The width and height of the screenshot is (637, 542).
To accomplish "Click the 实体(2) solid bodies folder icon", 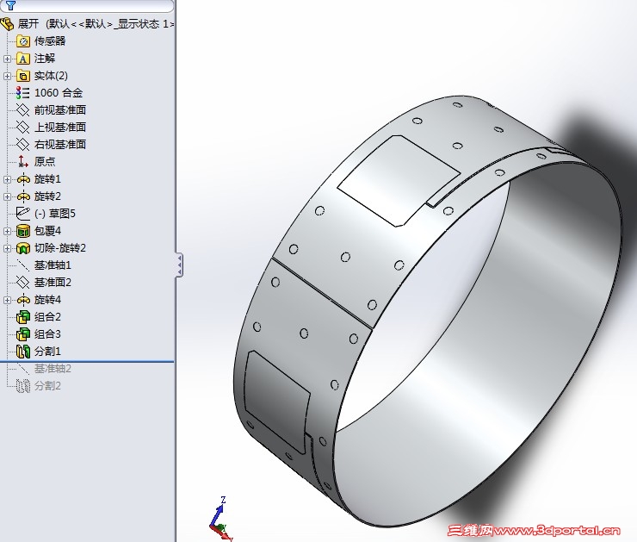I will click(x=23, y=76).
